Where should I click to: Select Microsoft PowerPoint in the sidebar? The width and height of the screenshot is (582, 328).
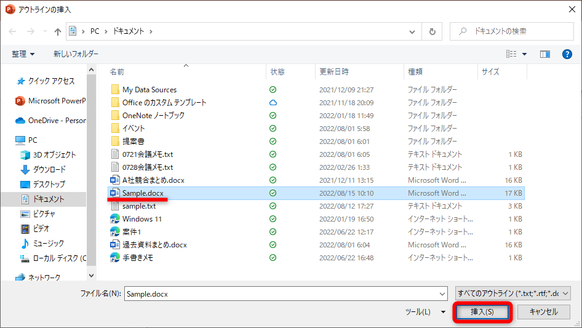pos(50,101)
